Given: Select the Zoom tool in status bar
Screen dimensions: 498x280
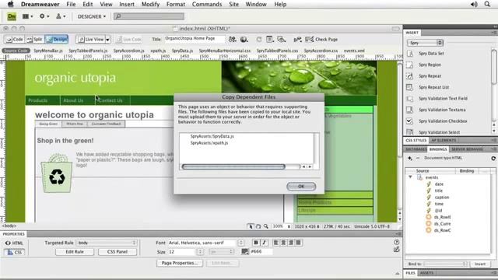Looking at the screenshot, I should point(266,226).
